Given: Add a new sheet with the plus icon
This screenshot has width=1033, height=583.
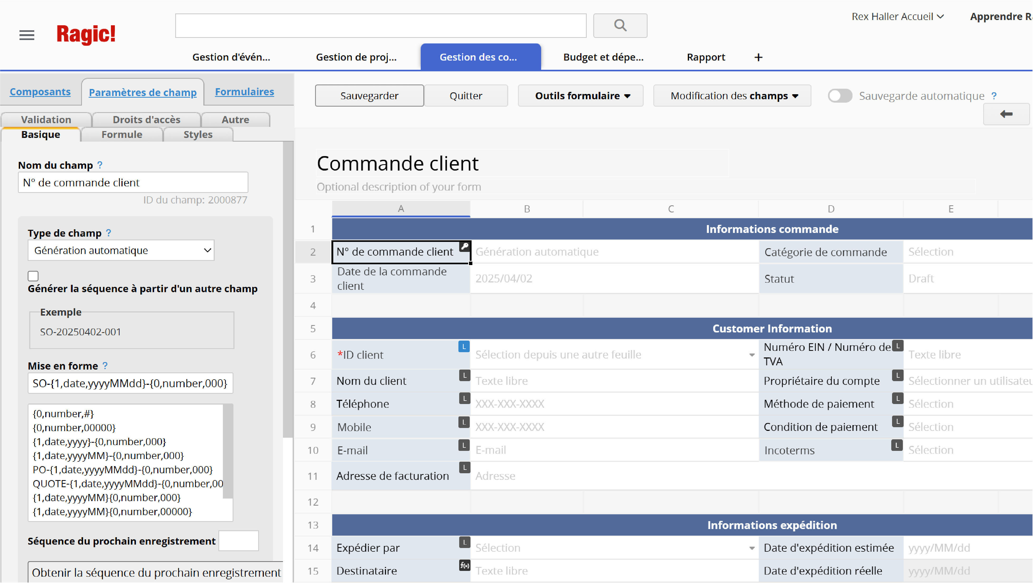Looking at the screenshot, I should [x=758, y=57].
